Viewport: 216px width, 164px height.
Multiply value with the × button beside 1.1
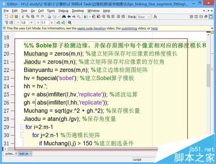pos(51,23)
